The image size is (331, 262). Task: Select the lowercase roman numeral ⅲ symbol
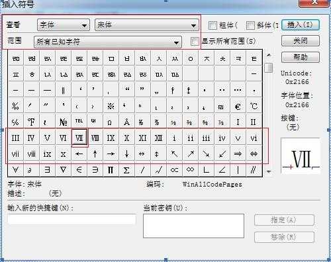206,138
